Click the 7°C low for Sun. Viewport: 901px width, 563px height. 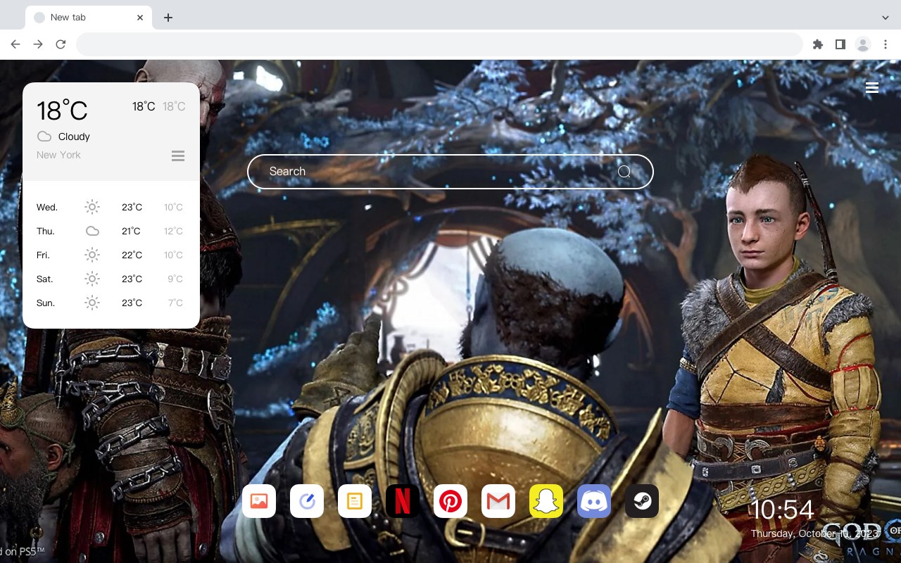coord(175,303)
